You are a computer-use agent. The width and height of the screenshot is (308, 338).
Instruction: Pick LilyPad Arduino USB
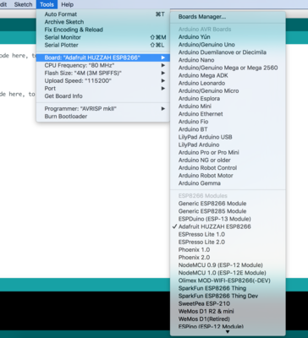pyautogui.click(x=228, y=137)
